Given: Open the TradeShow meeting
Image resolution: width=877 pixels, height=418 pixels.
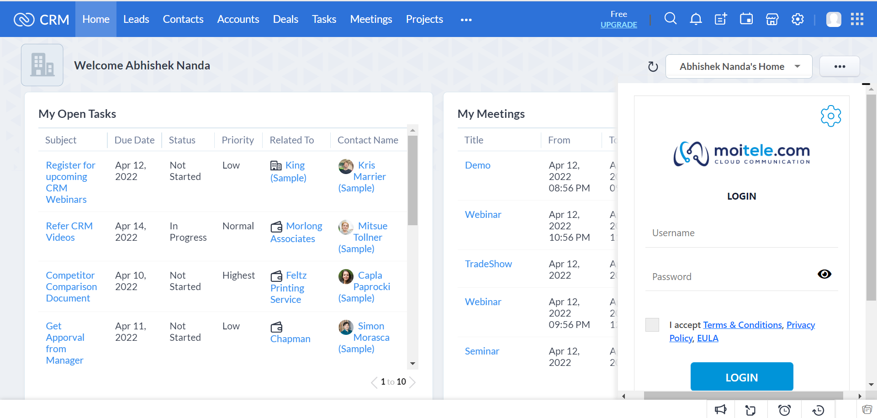Looking at the screenshot, I should (488, 264).
